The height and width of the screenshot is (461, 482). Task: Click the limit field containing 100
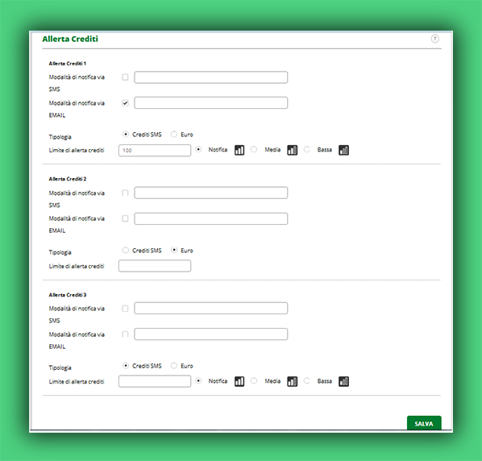click(x=155, y=150)
